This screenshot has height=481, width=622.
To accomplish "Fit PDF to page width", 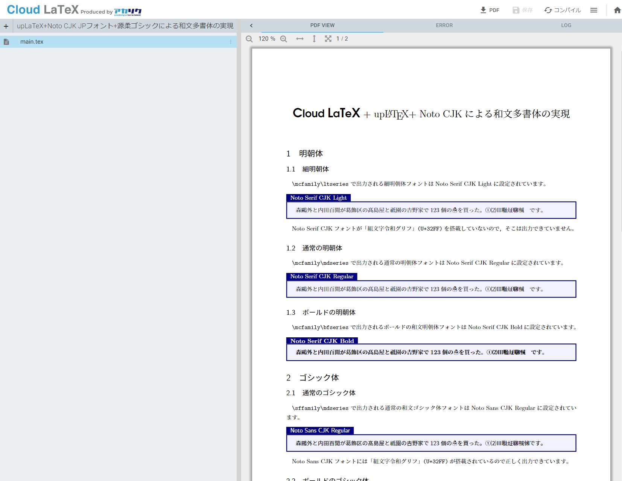I will tap(300, 39).
